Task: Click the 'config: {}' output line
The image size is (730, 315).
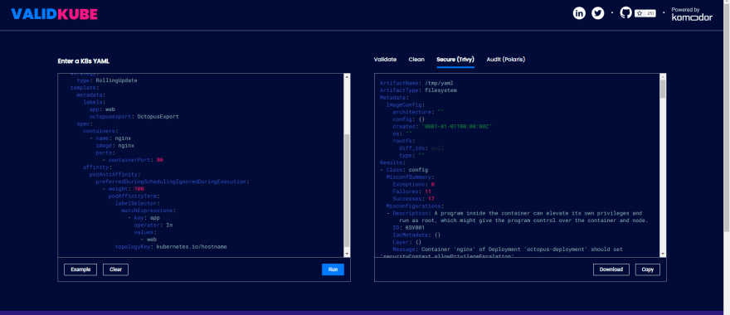Action: pos(409,119)
